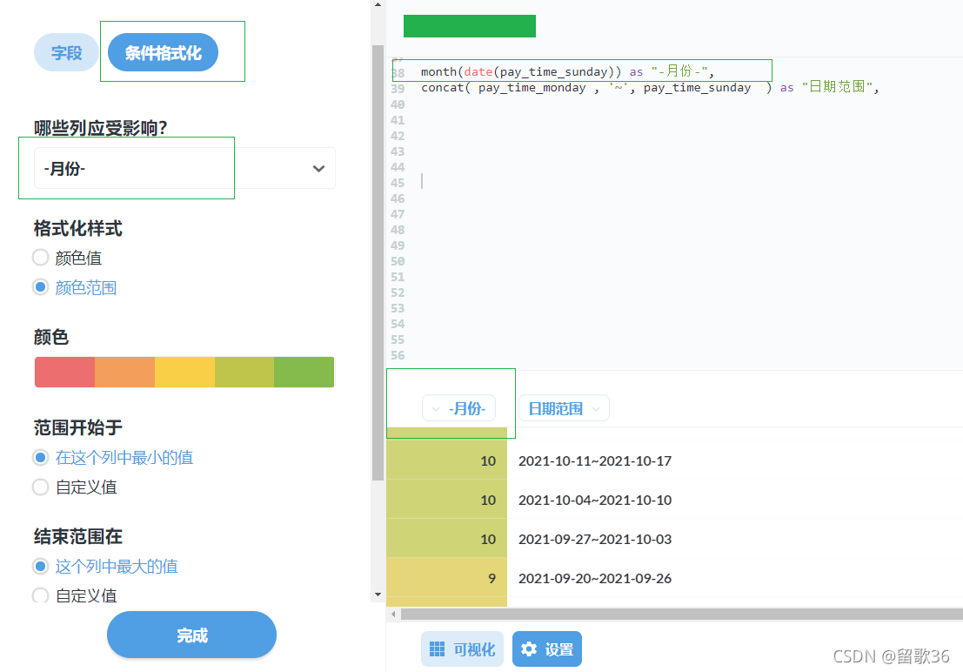The height and width of the screenshot is (672, 963).
Task: Click cell 2021-10-04~2021-10-10
Action: (594, 501)
